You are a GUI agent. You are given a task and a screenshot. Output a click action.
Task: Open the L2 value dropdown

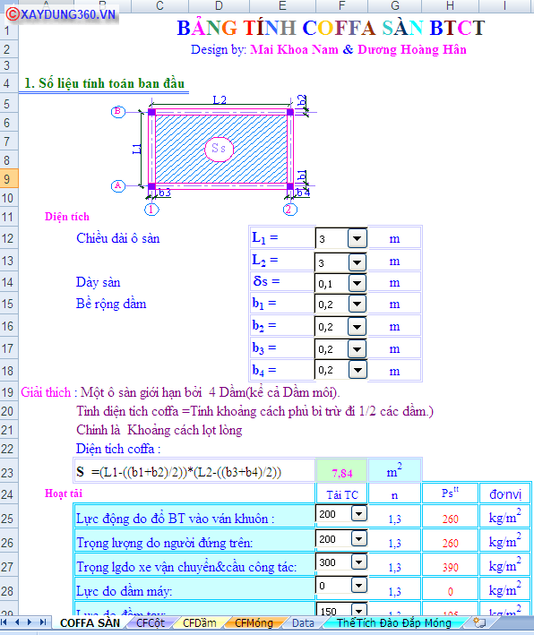click(x=357, y=262)
